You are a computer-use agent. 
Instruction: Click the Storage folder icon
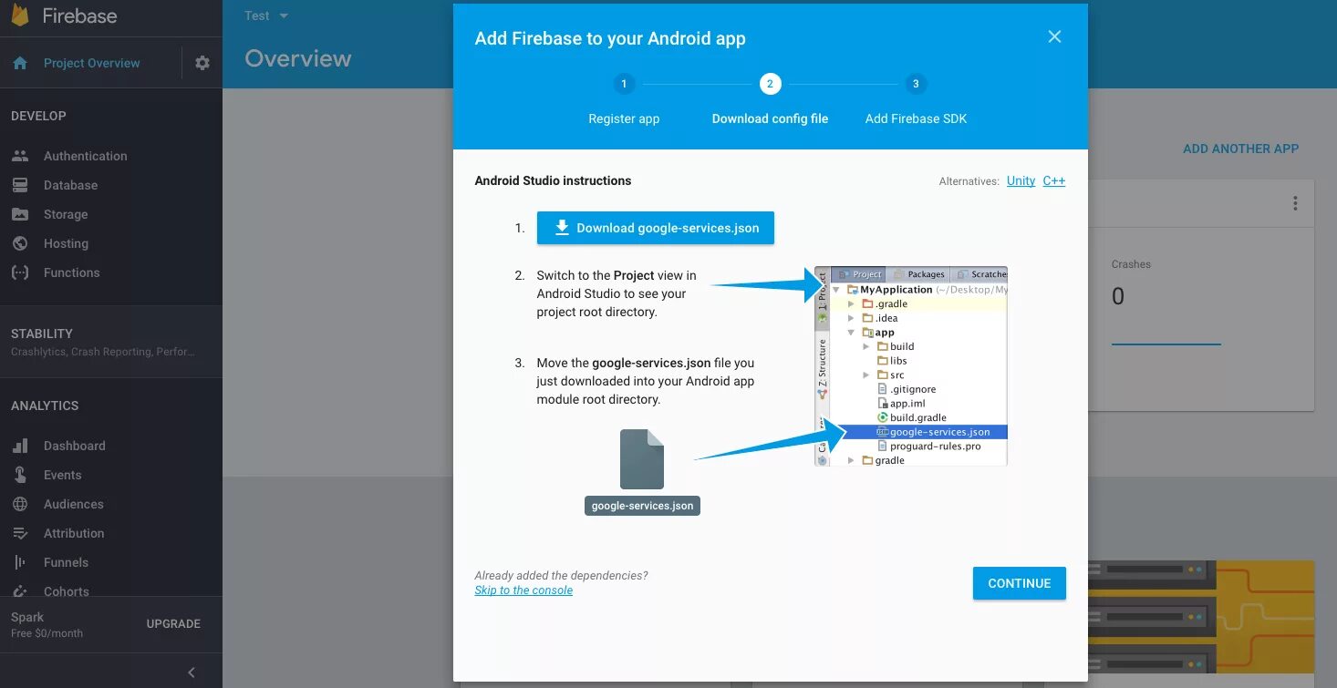[x=20, y=214]
